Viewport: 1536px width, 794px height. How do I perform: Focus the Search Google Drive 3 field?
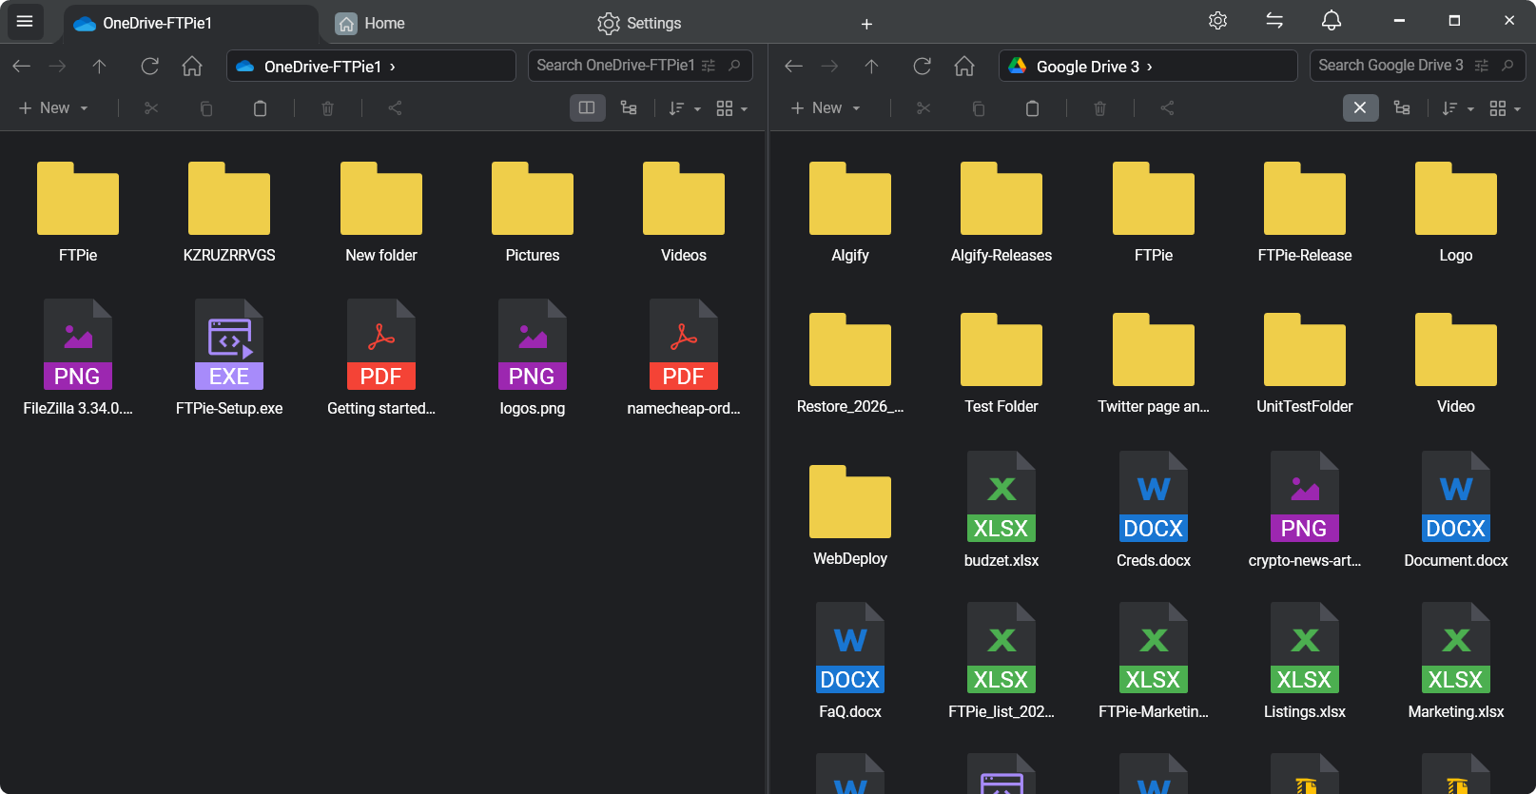[x=1390, y=66]
